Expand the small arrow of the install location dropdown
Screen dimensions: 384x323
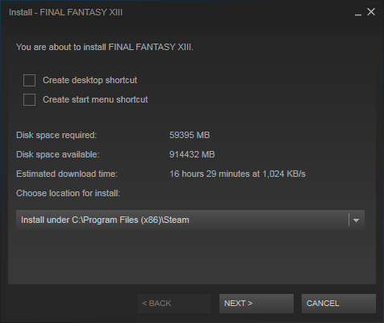coord(356,220)
